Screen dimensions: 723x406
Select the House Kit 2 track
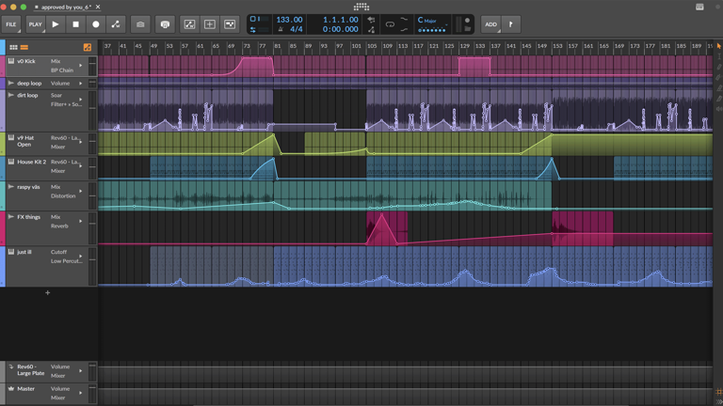(31, 162)
